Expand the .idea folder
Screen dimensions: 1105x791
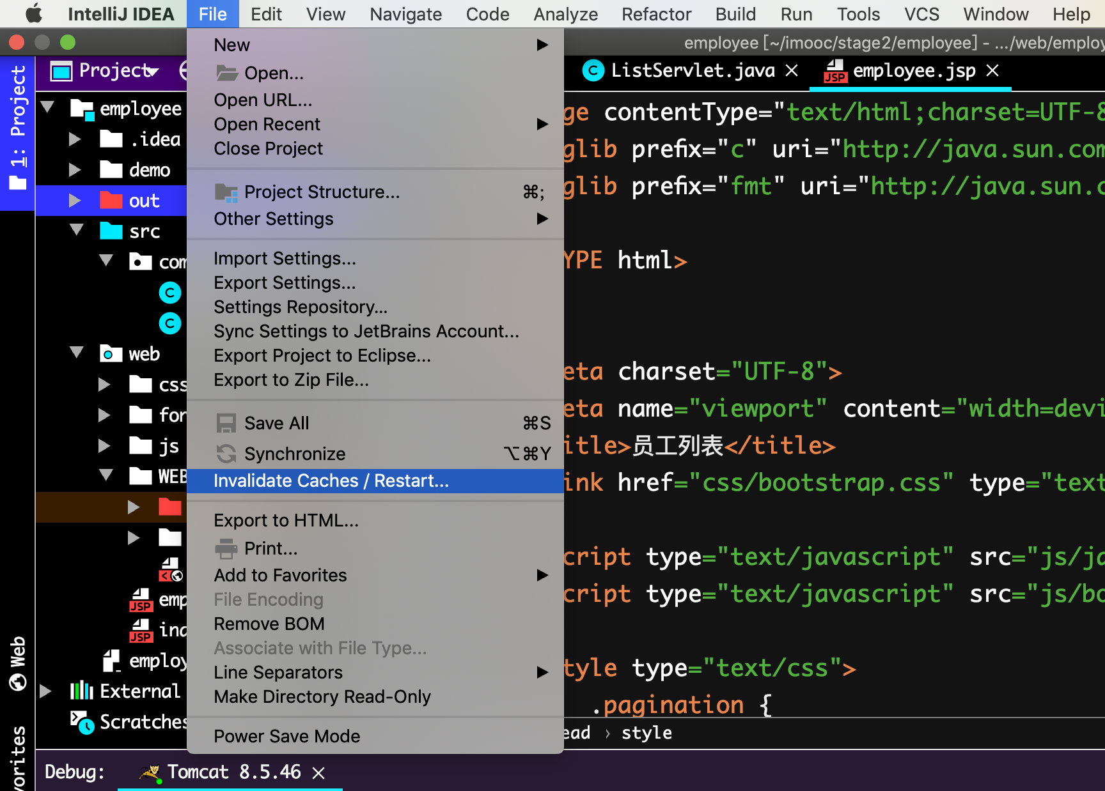coord(75,139)
